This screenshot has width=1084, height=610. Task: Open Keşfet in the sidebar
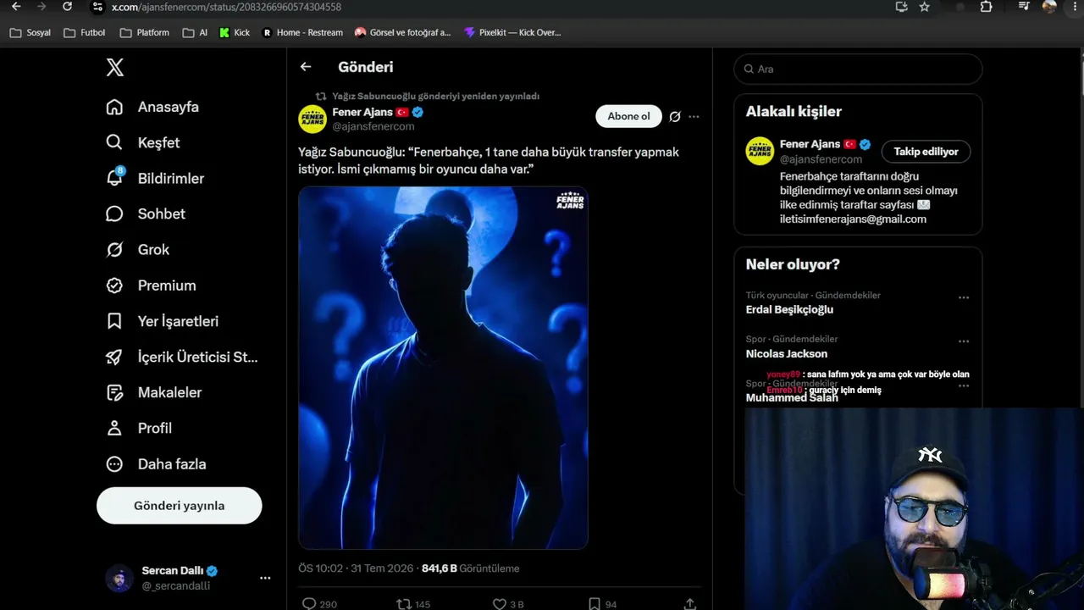(142, 142)
